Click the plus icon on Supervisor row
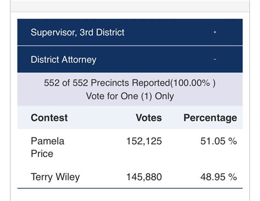 coord(215,32)
